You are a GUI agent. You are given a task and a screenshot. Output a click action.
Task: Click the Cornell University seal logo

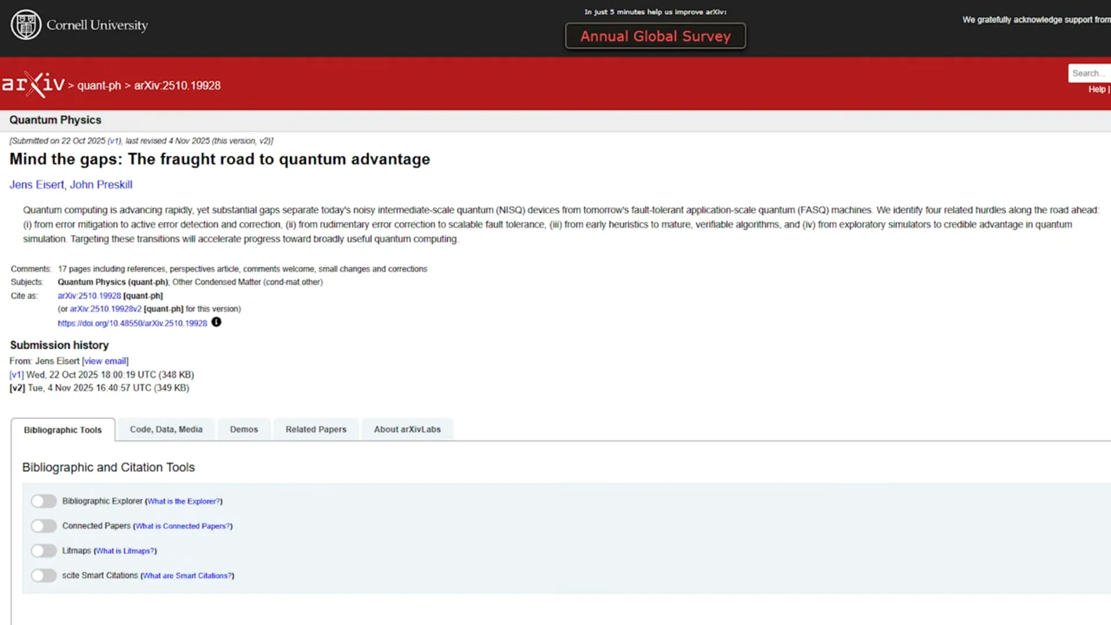[26, 25]
